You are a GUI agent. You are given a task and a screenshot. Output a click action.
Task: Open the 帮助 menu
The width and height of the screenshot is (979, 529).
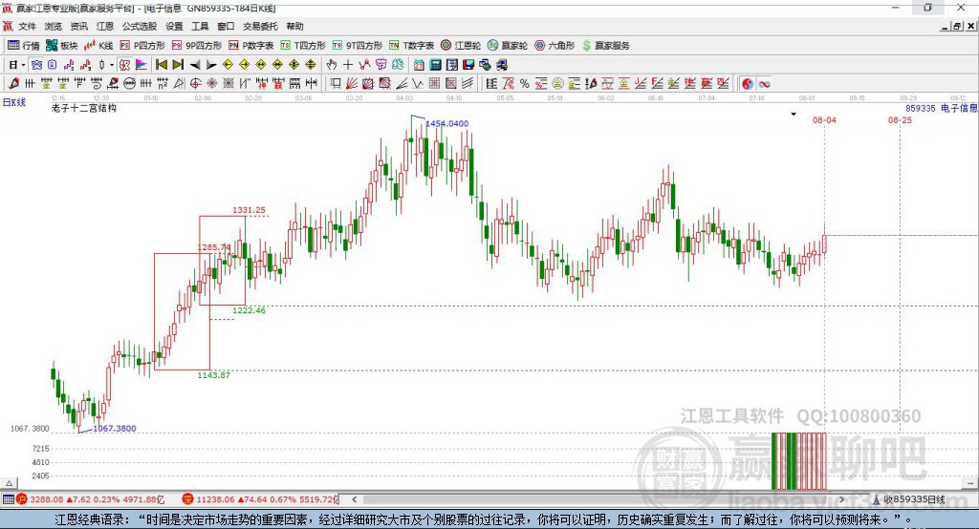(x=294, y=26)
